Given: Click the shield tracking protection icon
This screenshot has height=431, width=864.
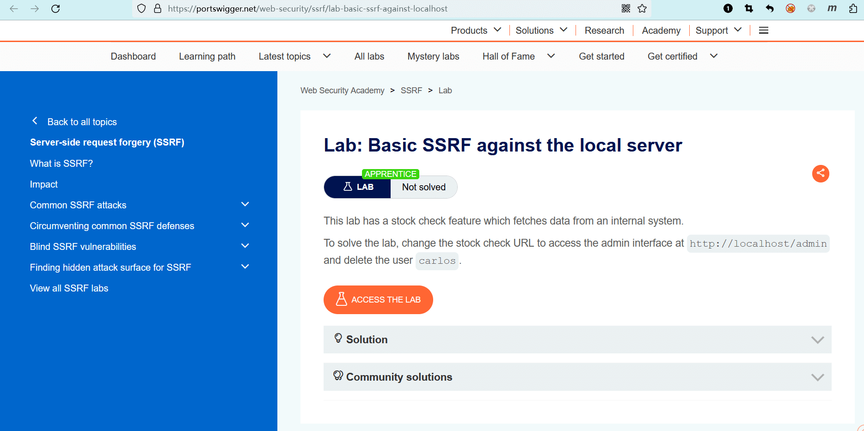Looking at the screenshot, I should tap(141, 9).
